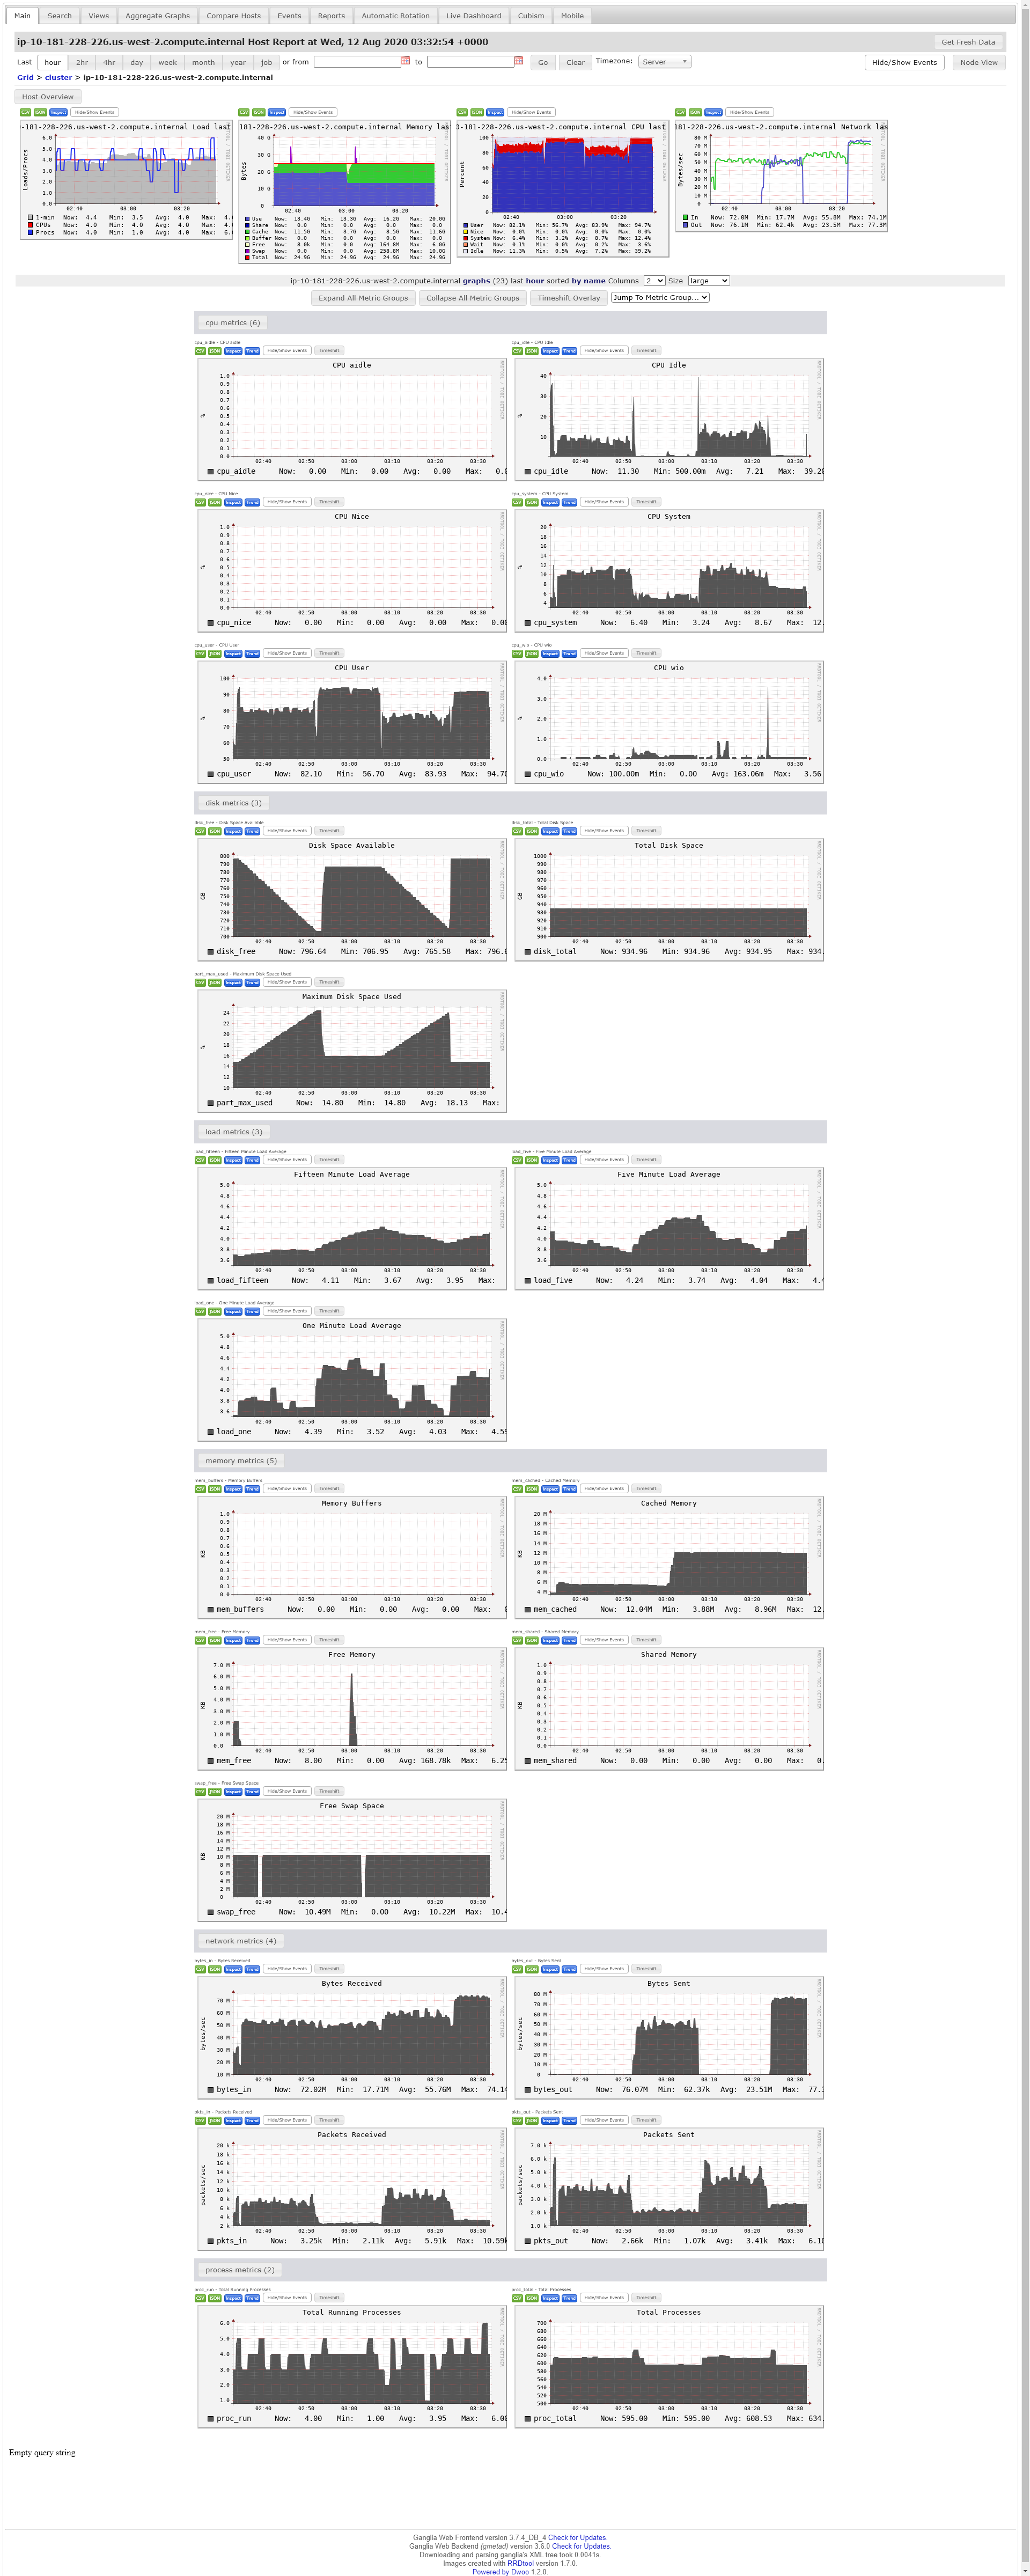Viewport: 1030px width, 2576px height.
Task: Click the Get Fresh Data button
Action: coord(968,42)
